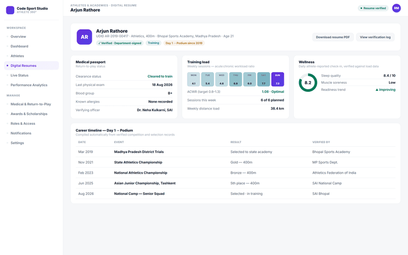This screenshot has width=408, height=255.
Task: Click None recorded allergies value
Action: pos(160,102)
